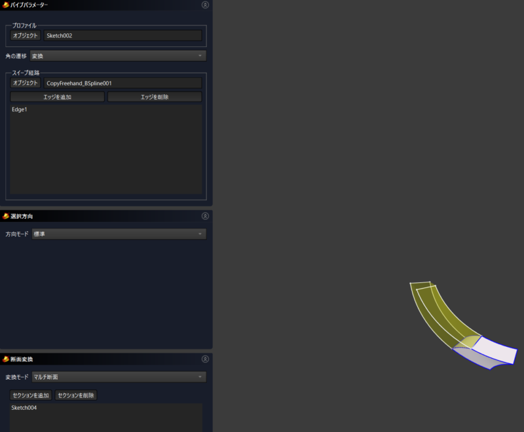Collapse the 断面変換 panel chevron
The height and width of the screenshot is (432, 524).
205,359
